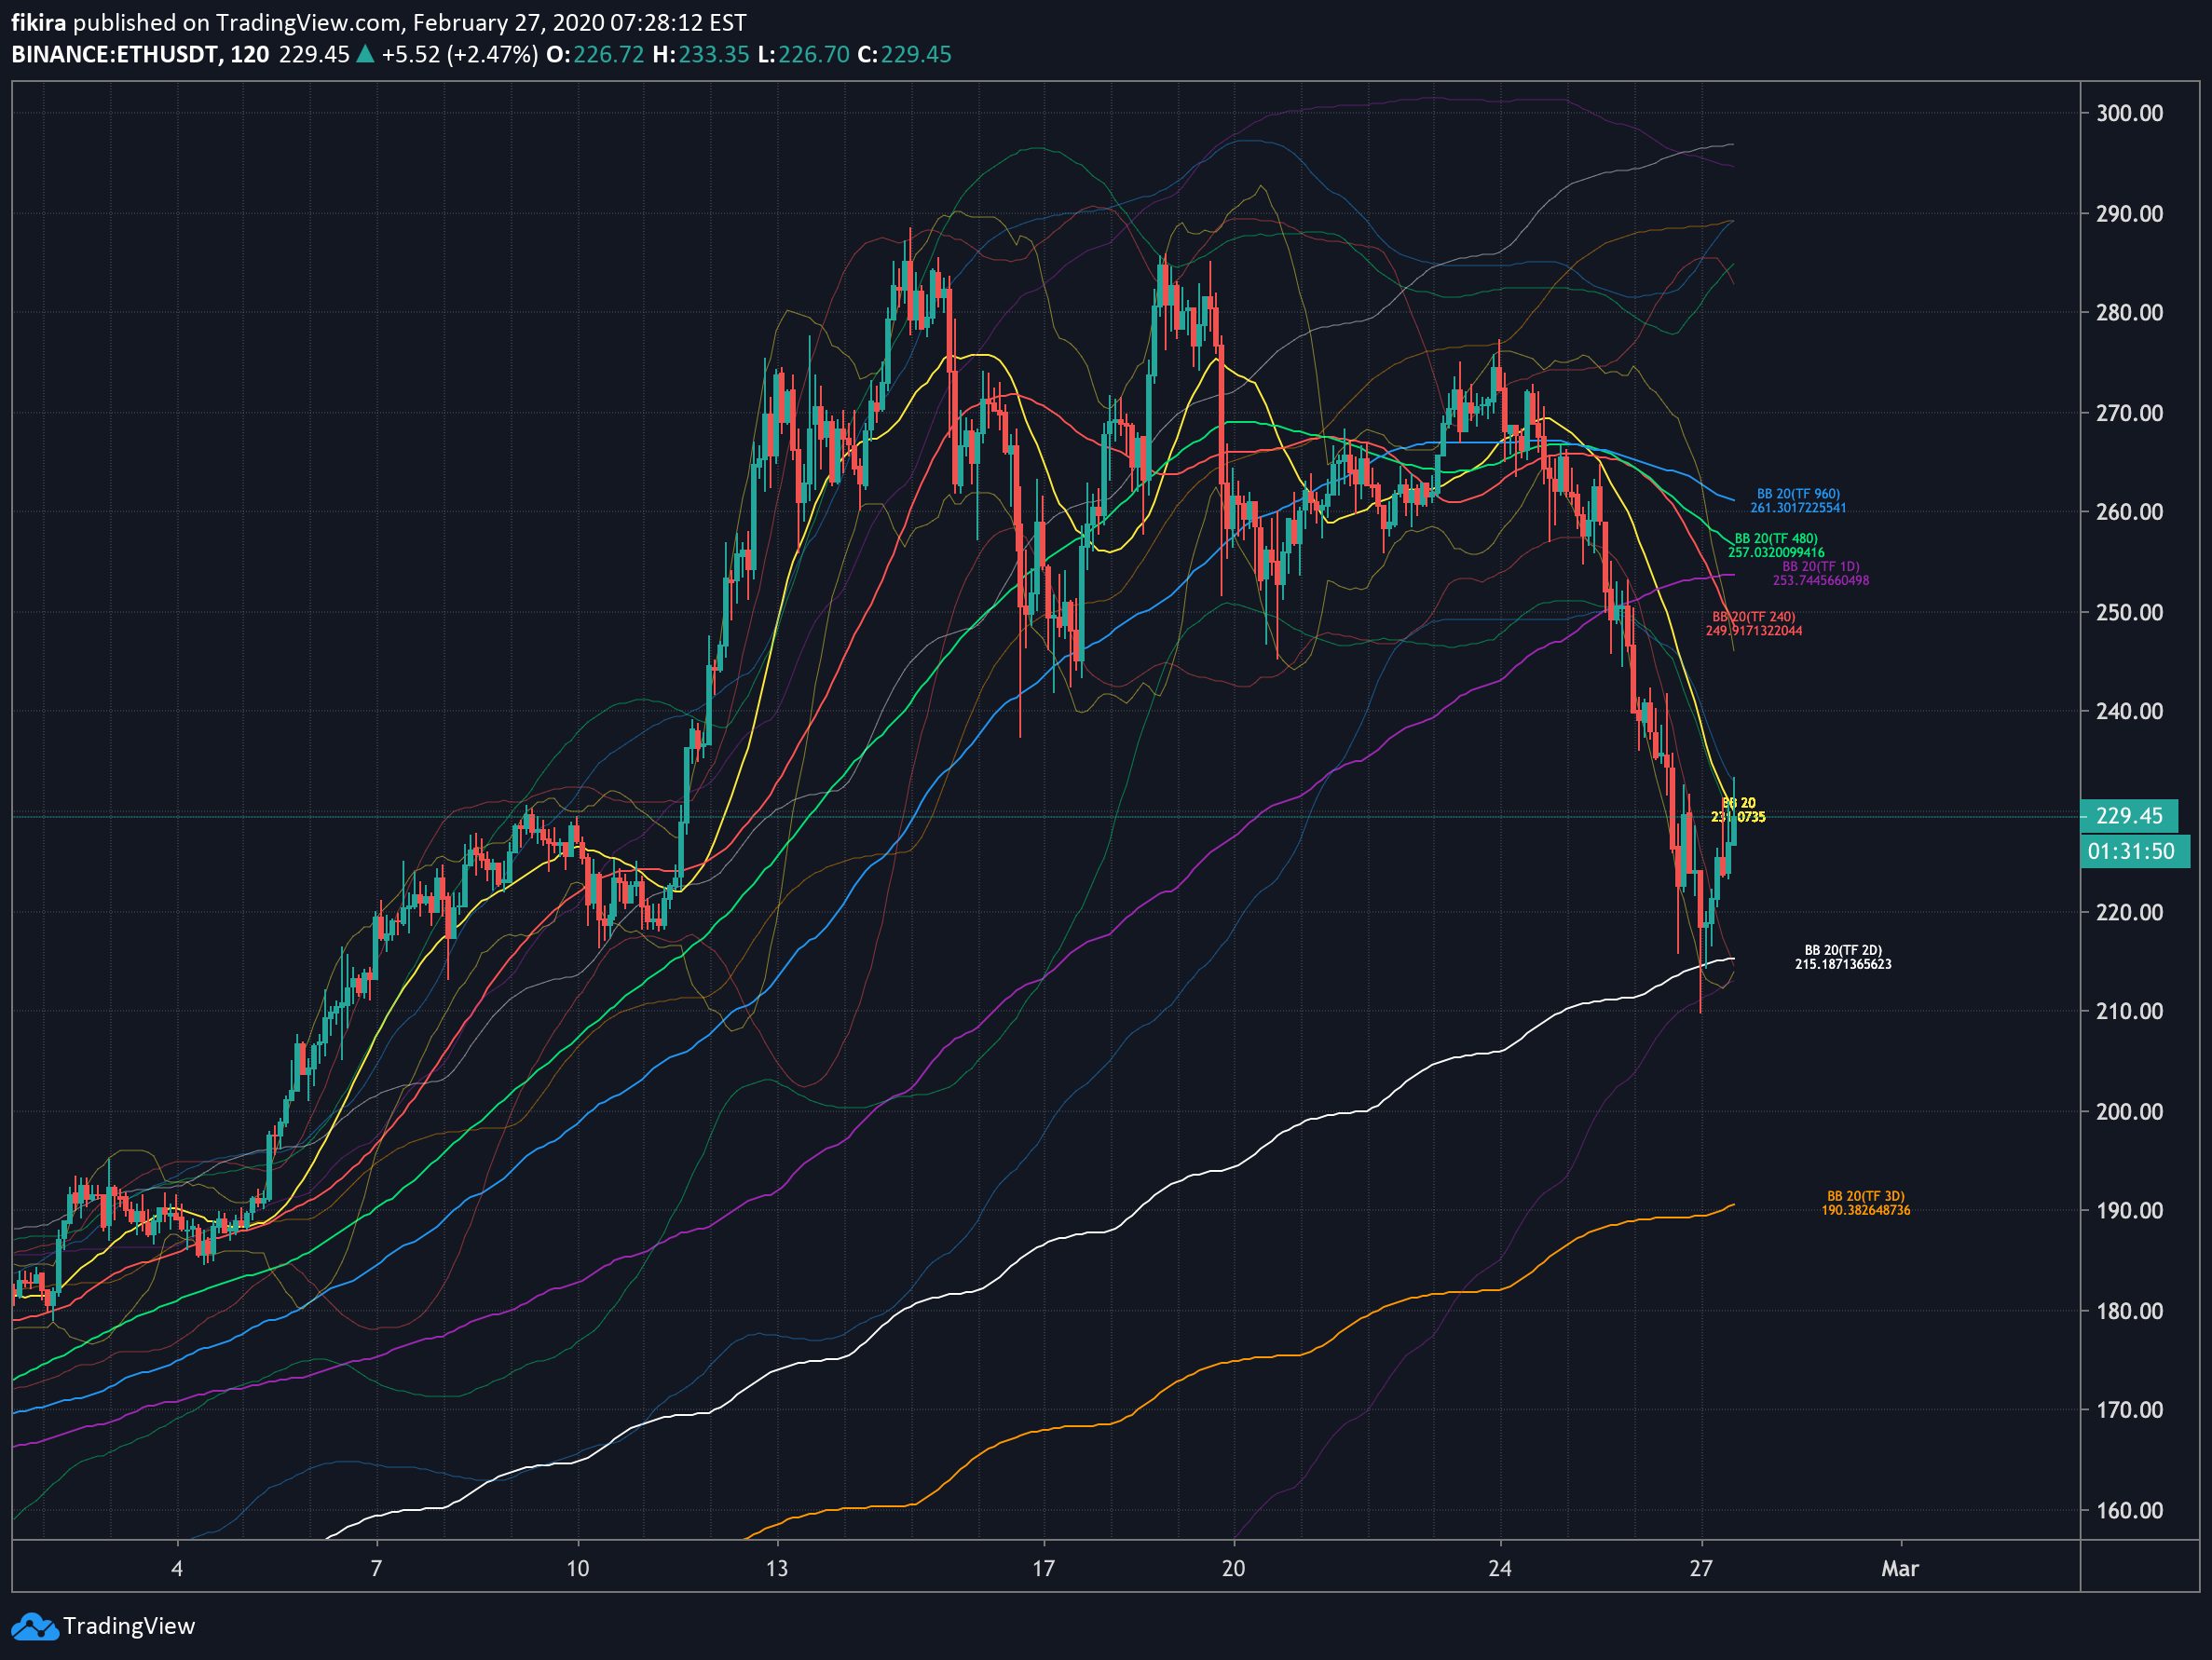Click the +5.52 (+2.47%) change value
Screen dimensions: 2212x1660
(460, 54)
